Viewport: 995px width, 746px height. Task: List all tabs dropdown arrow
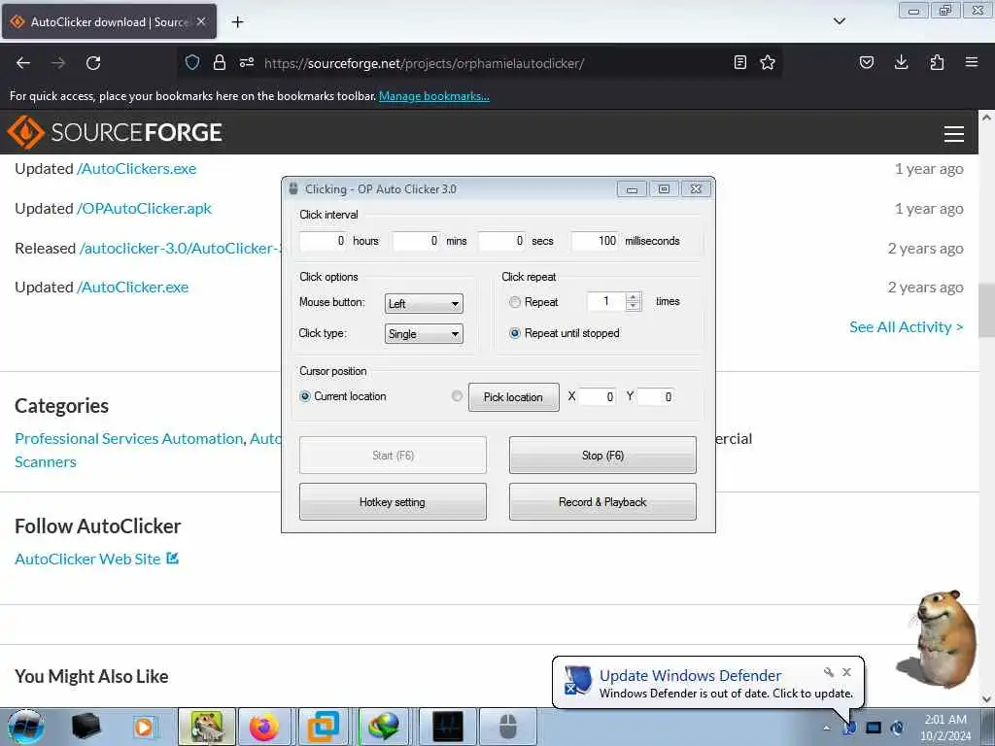pyautogui.click(x=840, y=21)
